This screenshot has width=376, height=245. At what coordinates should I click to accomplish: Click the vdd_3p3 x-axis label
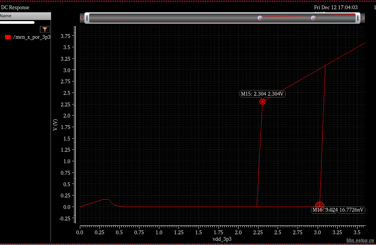(222, 239)
